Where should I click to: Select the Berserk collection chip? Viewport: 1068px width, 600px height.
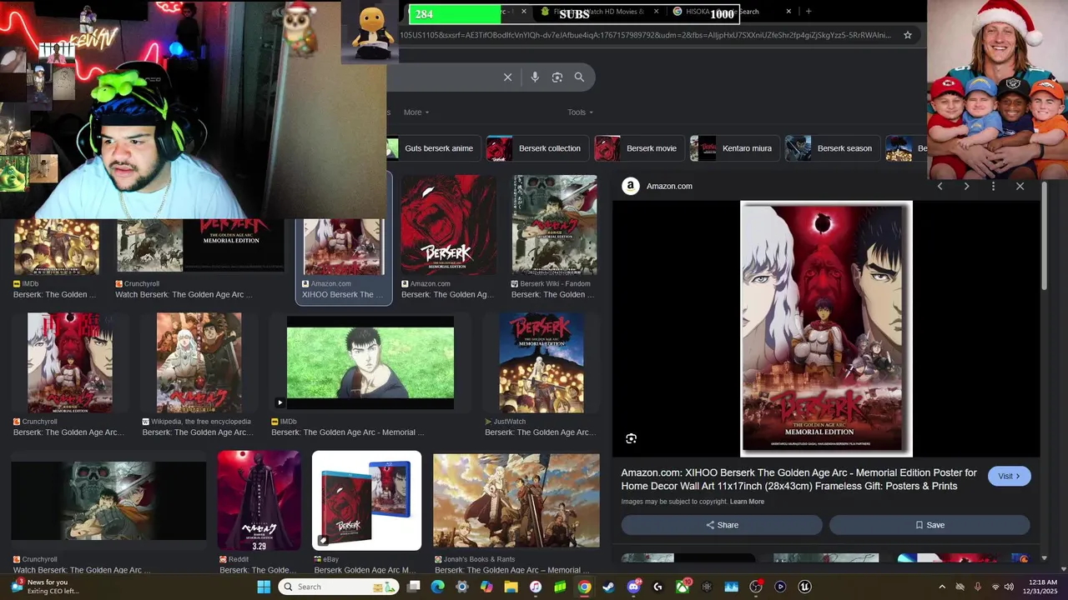pos(538,148)
